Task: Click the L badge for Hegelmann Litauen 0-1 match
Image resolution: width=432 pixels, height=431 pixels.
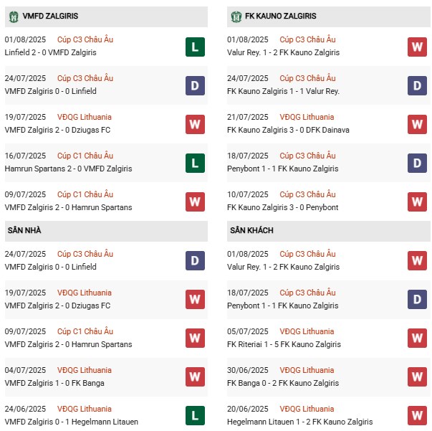Action: (194, 416)
